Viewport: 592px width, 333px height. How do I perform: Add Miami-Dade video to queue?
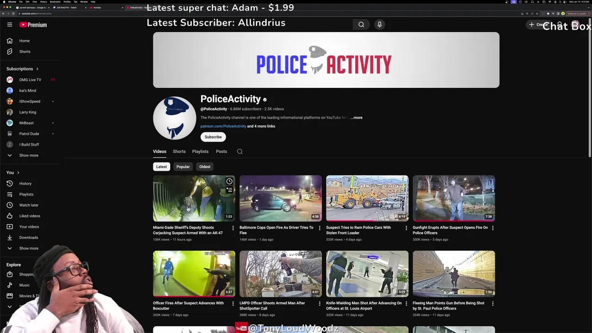[229, 190]
